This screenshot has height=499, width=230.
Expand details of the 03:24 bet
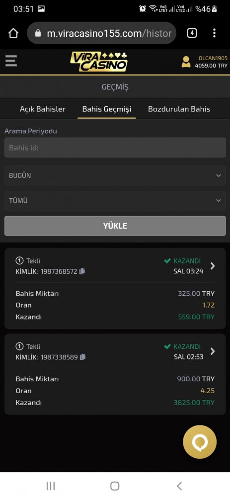point(213,266)
